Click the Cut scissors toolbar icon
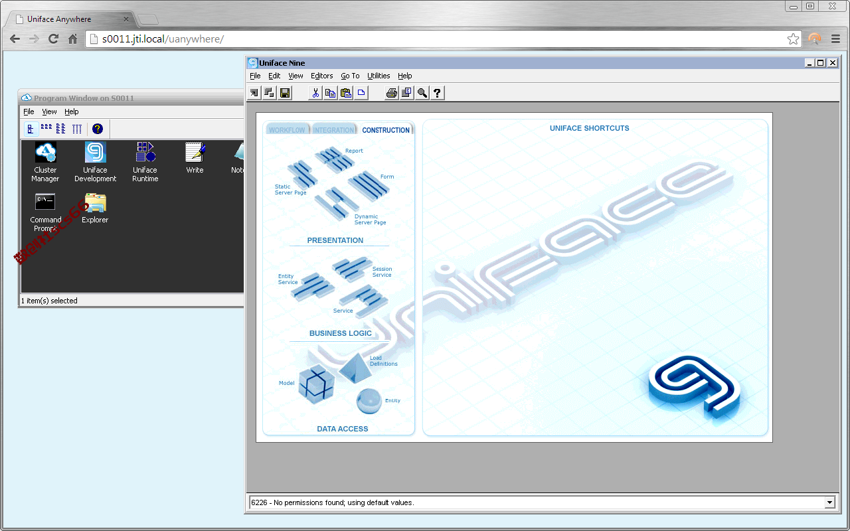 (x=315, y=93)
